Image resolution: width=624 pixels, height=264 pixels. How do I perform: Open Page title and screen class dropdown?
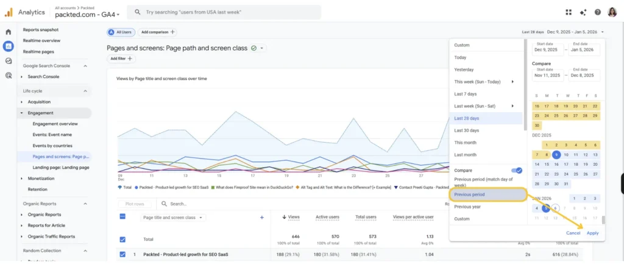(174, 217)
